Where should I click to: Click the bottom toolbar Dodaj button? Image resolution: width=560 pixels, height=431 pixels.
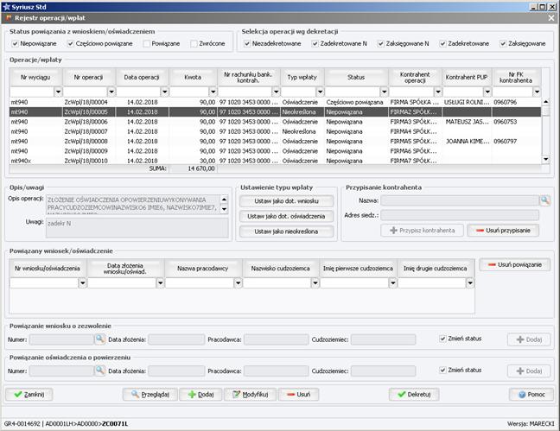pos(200,394)
